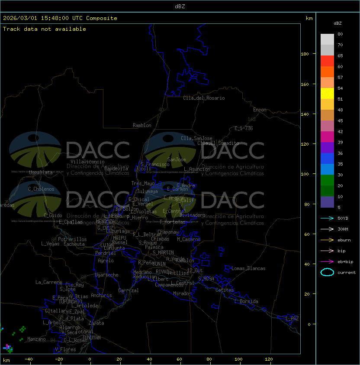Screen dimensions: 360x365
Task: Pick the orange 60–57 dBZ swatch
Action: tap(327, 72)
